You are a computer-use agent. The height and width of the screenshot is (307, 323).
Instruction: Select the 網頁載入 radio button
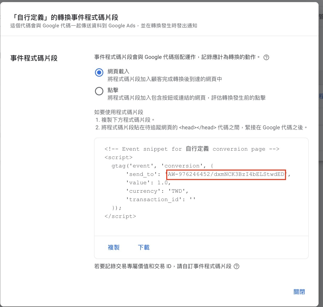tap(99, 73)
